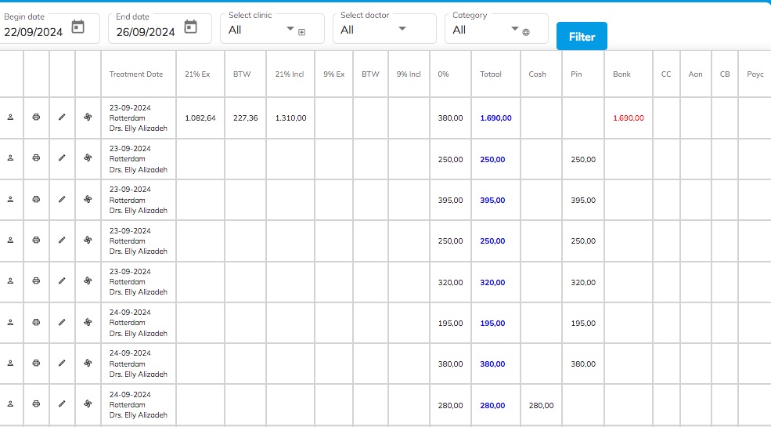
Task: Click the fan icon on the 195,00 row
Action: pyautogui.click(x=88, y=322)
